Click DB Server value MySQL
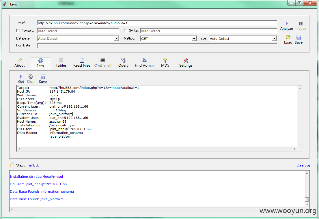This screenshot has width=319, height=219. (55, 99)
